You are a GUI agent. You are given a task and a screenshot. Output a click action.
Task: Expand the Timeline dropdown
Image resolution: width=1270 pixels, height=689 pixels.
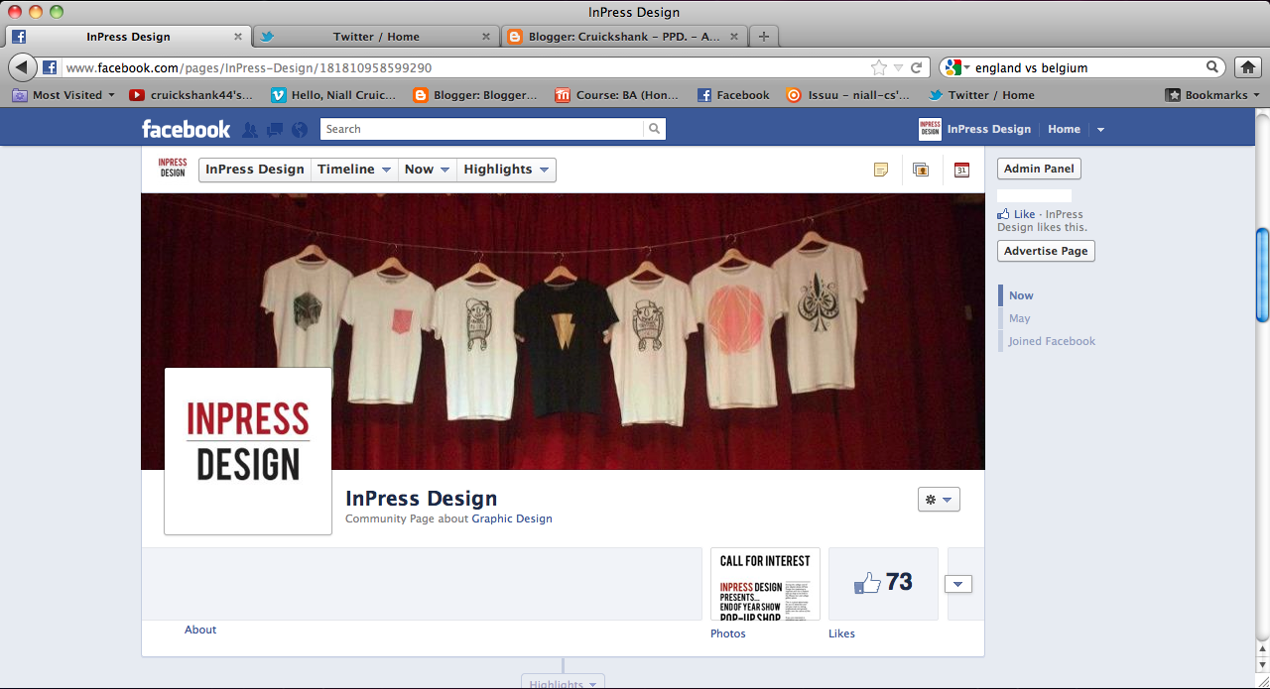[x=385, y=170]
